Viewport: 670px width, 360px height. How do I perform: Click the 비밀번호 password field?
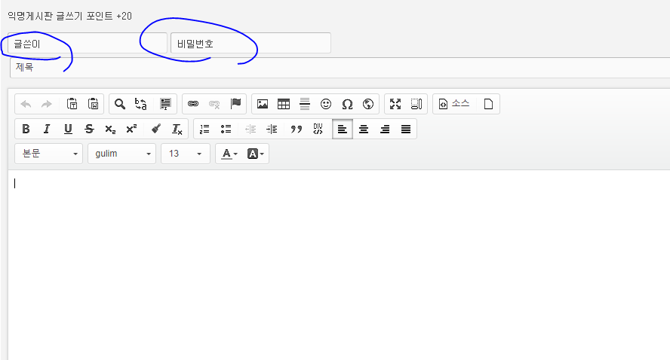click(x=250, y=44)
